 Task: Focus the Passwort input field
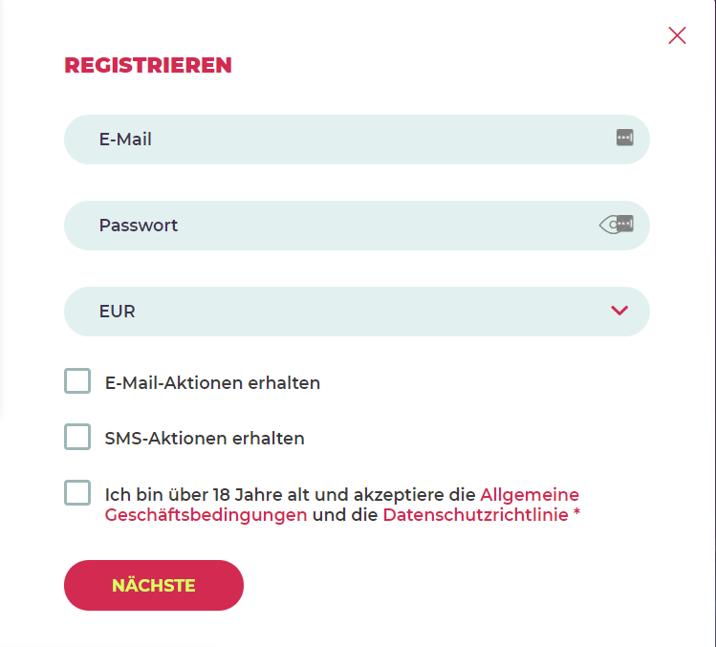335,226
